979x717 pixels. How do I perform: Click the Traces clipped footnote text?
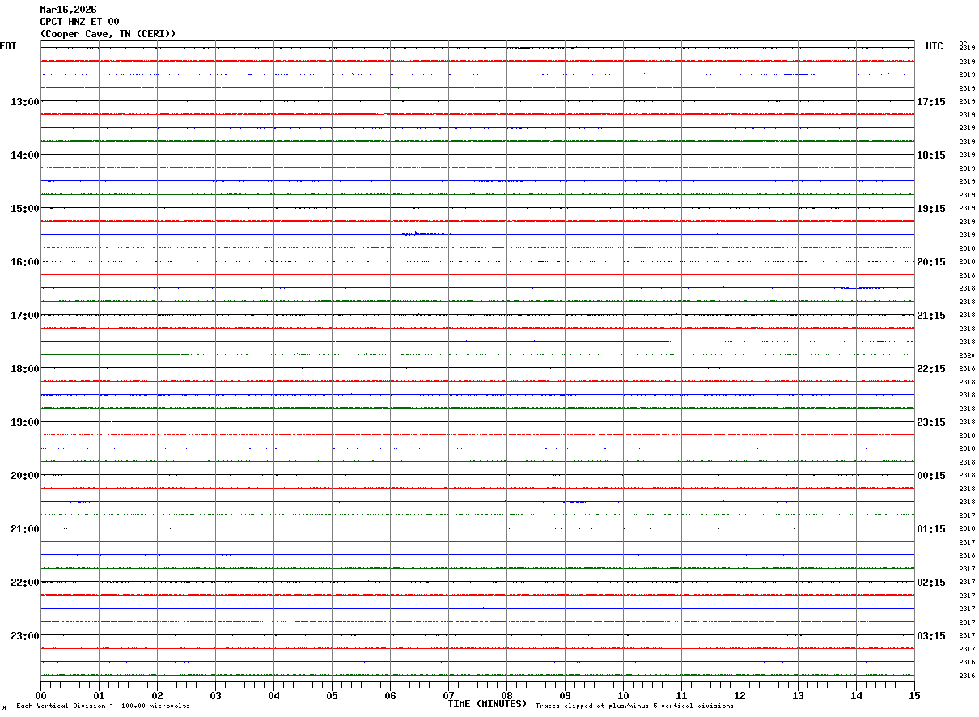(634, 706)
